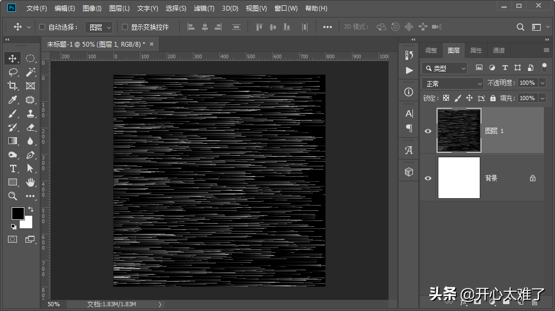This screenshot has width=555, height=311.
Task: Enable the 显示变换控件 checkbox
Action: tap(125, 27)
